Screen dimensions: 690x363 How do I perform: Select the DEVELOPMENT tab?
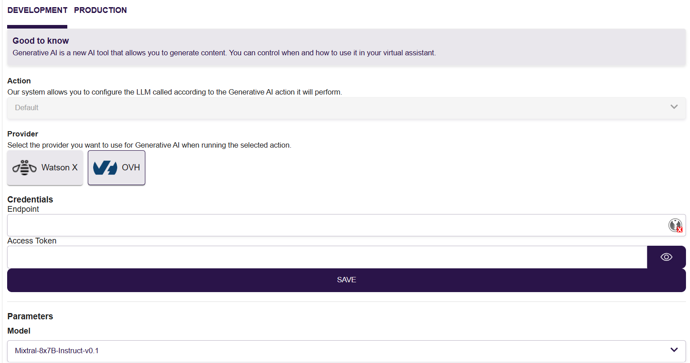37,10
